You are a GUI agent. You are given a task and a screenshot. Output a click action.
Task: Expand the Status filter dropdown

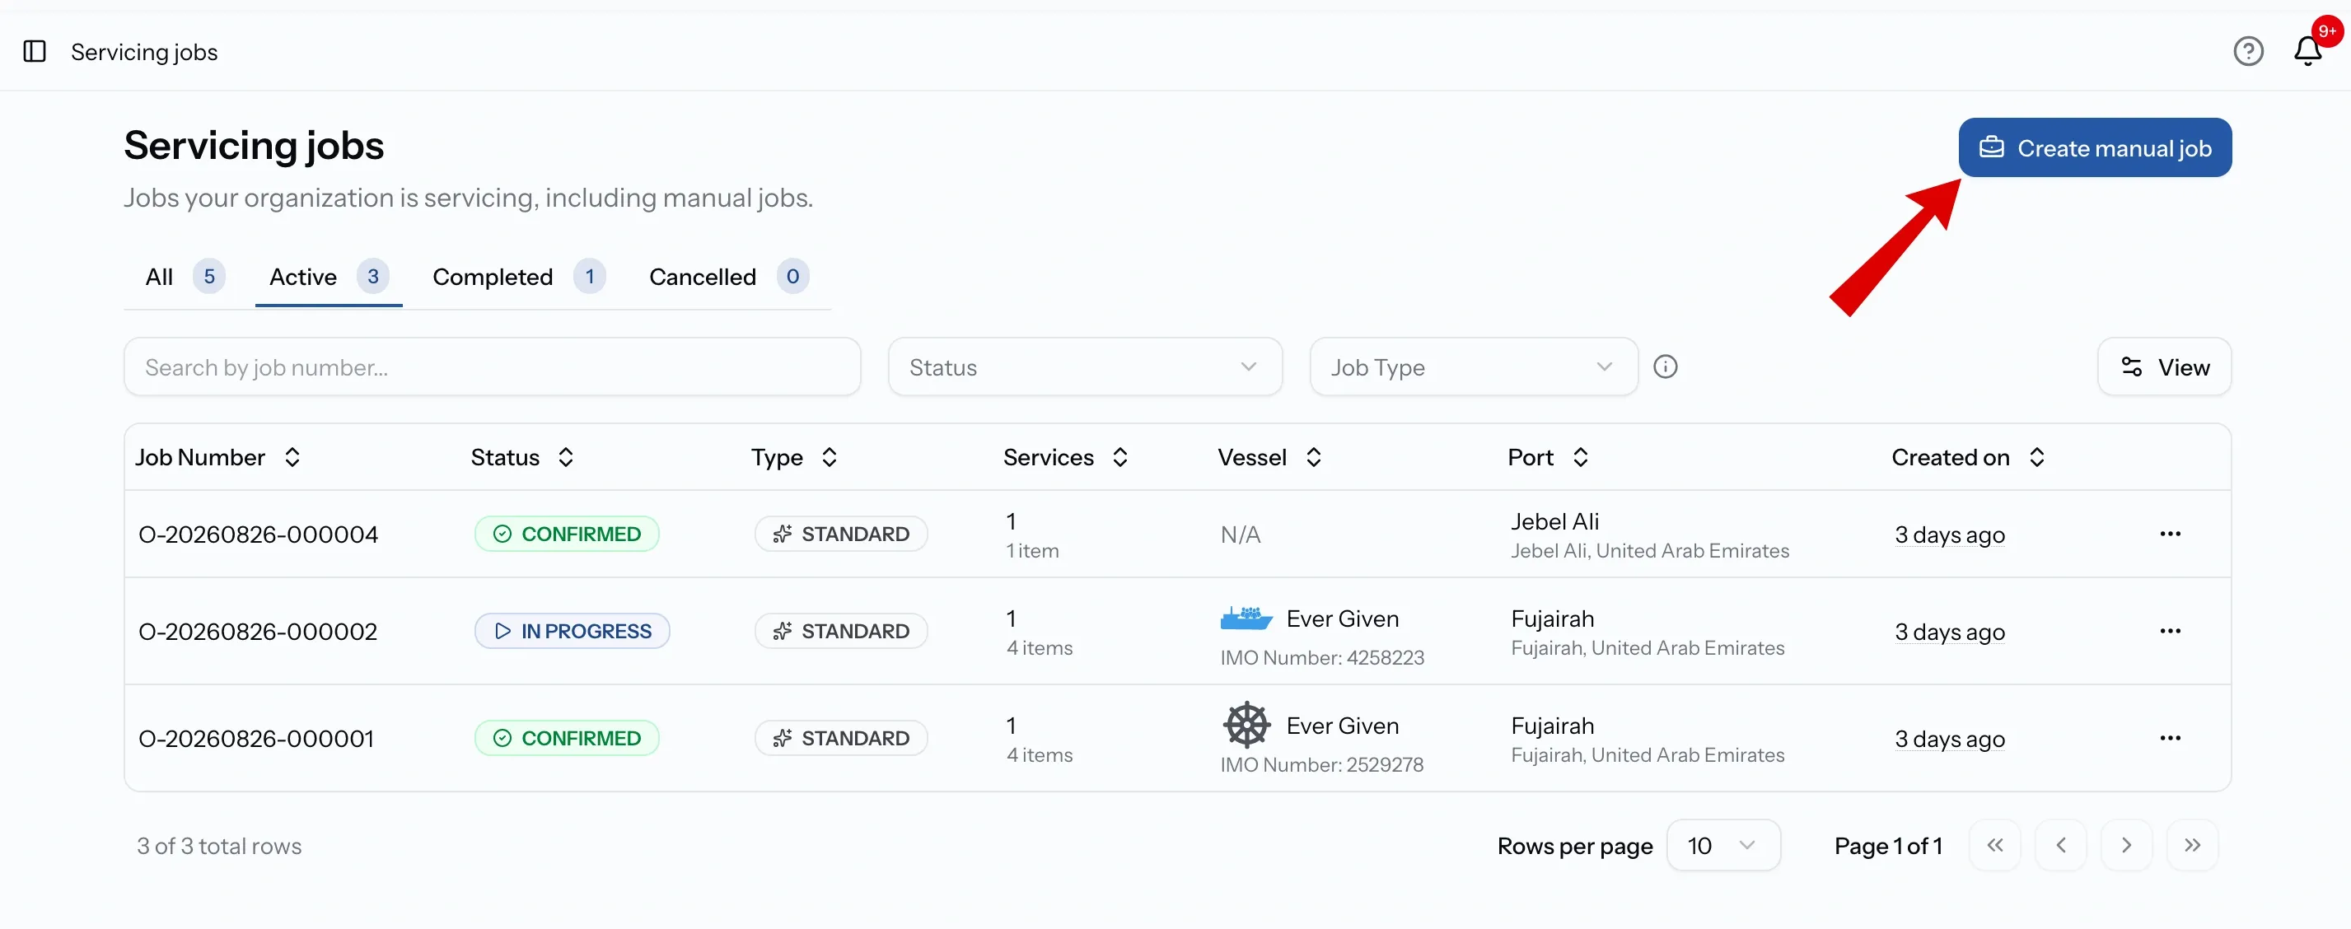[1084, 366]
